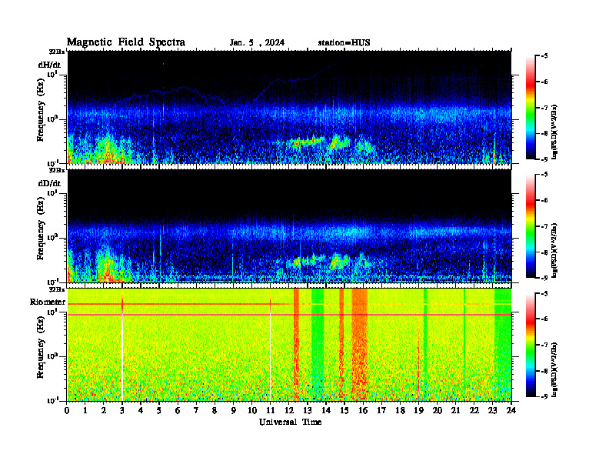
Task: Click the "Universal Time" axis title
Action: [x=290, y=422]
